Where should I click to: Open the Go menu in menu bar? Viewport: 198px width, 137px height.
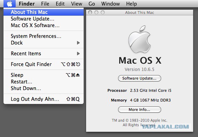(92, 4)
